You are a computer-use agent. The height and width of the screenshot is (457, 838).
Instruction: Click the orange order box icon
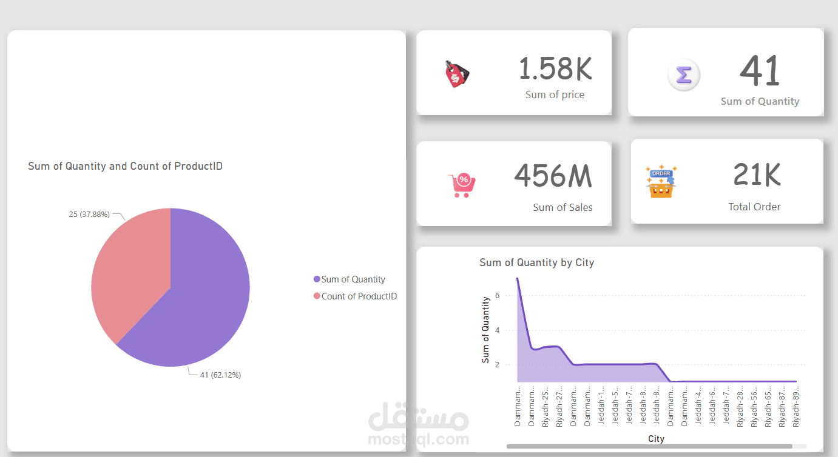pos(661,181)
